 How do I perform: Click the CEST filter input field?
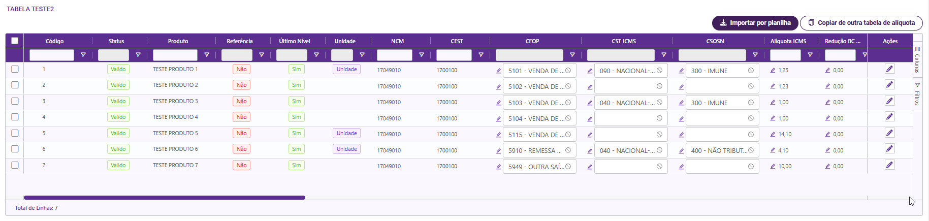coord(454,55)
